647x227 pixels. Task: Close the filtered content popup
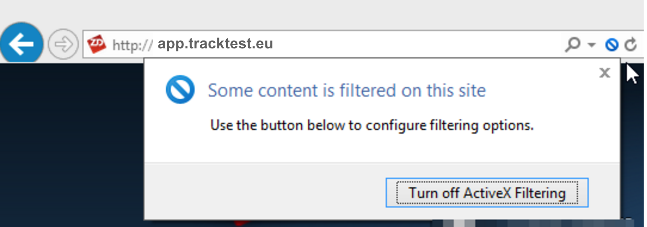604,73
